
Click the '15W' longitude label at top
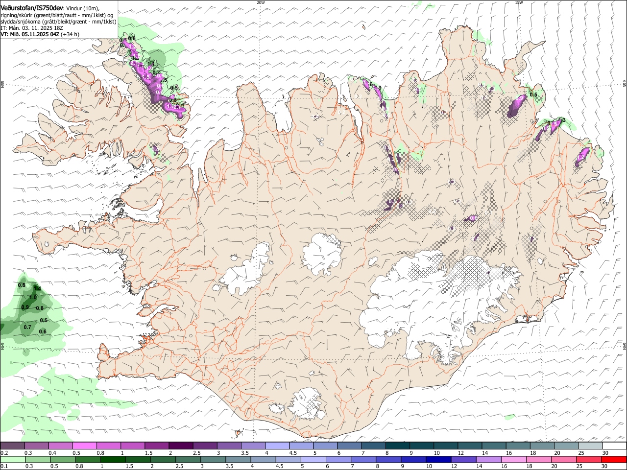[x=519, y=2]
